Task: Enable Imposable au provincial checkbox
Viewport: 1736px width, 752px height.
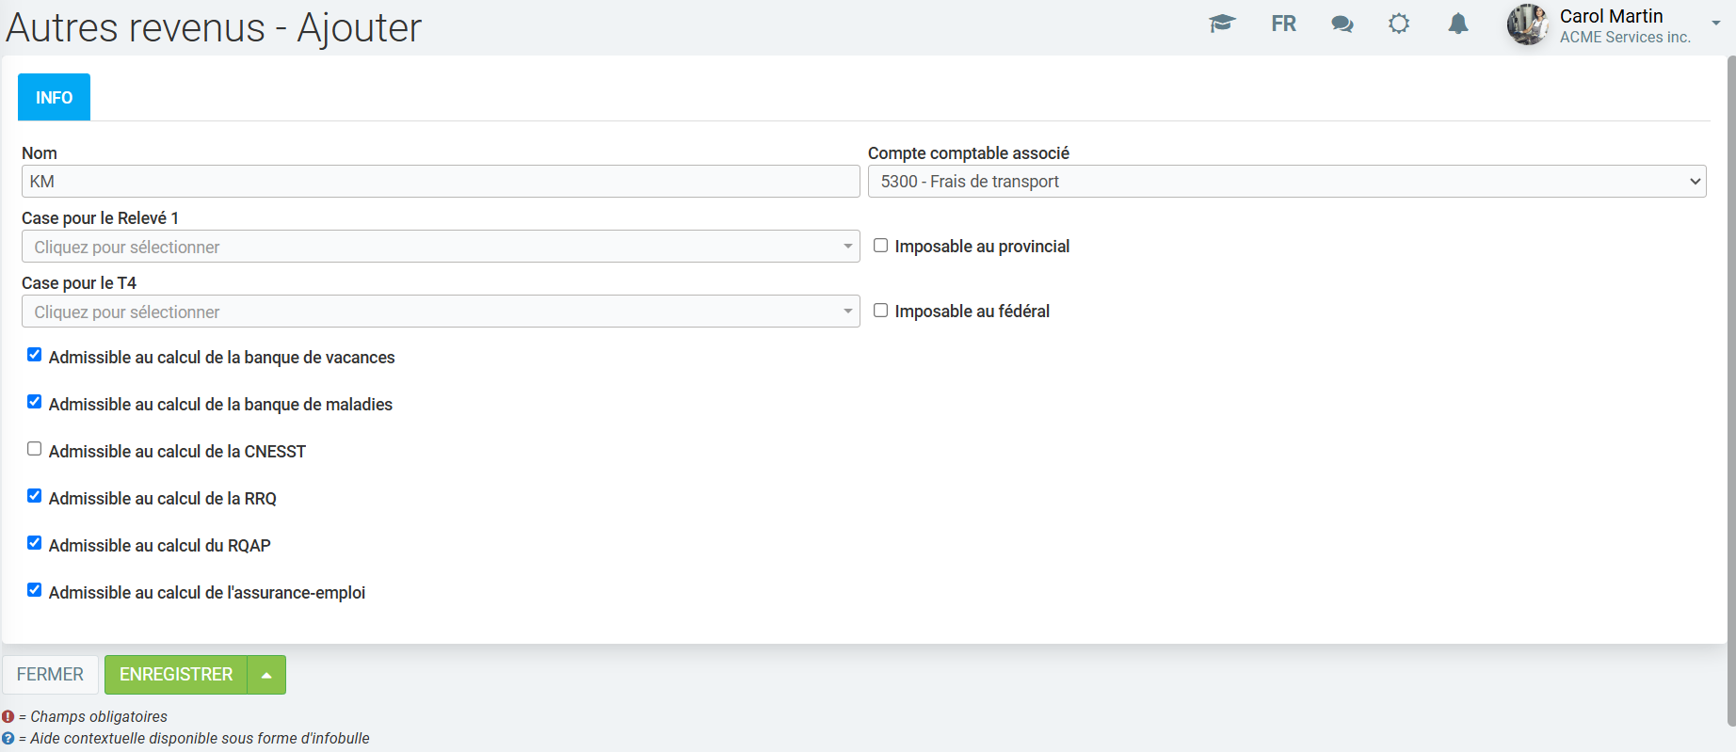Action: click(x=880, y=246)
